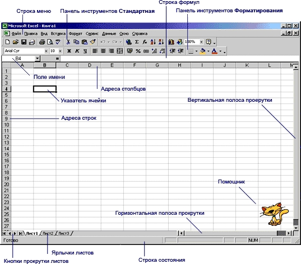This screenshot has height=264, width=301.
Task: Click the Decrease Decimal icon
Action: tap(163, 51)
